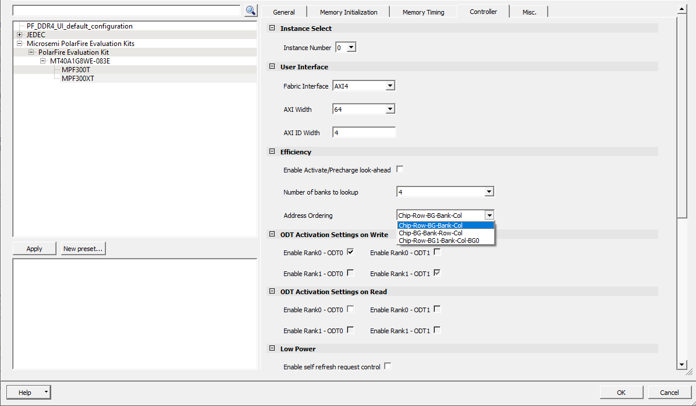This screenshot has width=696, height=406.
Task: Uncheck Enable Rank0 - ODT0 on Write
Action: coord(350,252)
